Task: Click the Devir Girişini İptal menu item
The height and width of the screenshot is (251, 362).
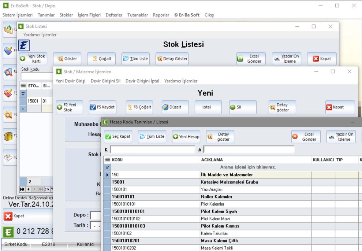Action: (x=142, y=81)
